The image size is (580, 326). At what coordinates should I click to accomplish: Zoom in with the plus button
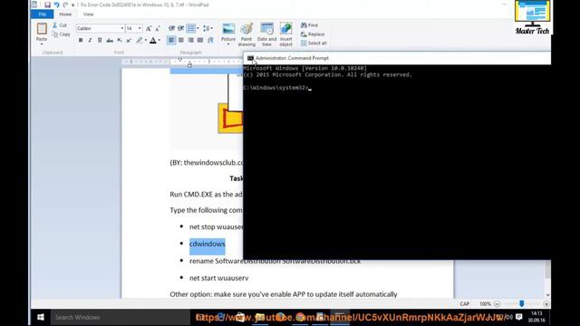(x=546, y=304)
